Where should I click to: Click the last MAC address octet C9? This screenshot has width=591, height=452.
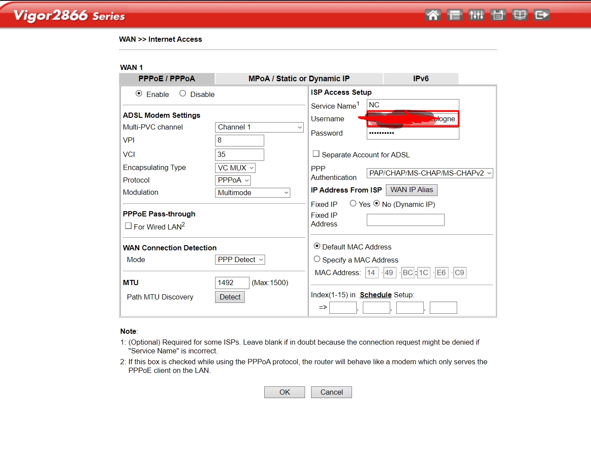[460, 273]
